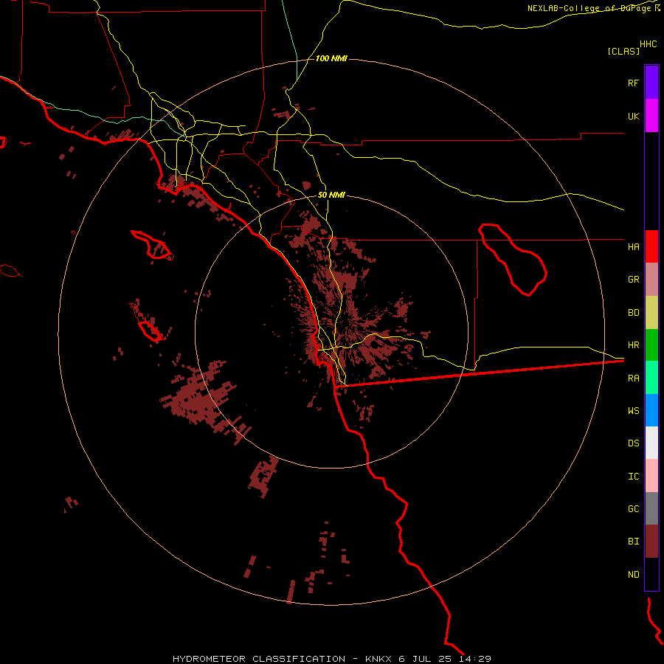The width and height of the screenshot is (664, 664).
Task: Select the BD yellow legend block
Action: [651, 313]
